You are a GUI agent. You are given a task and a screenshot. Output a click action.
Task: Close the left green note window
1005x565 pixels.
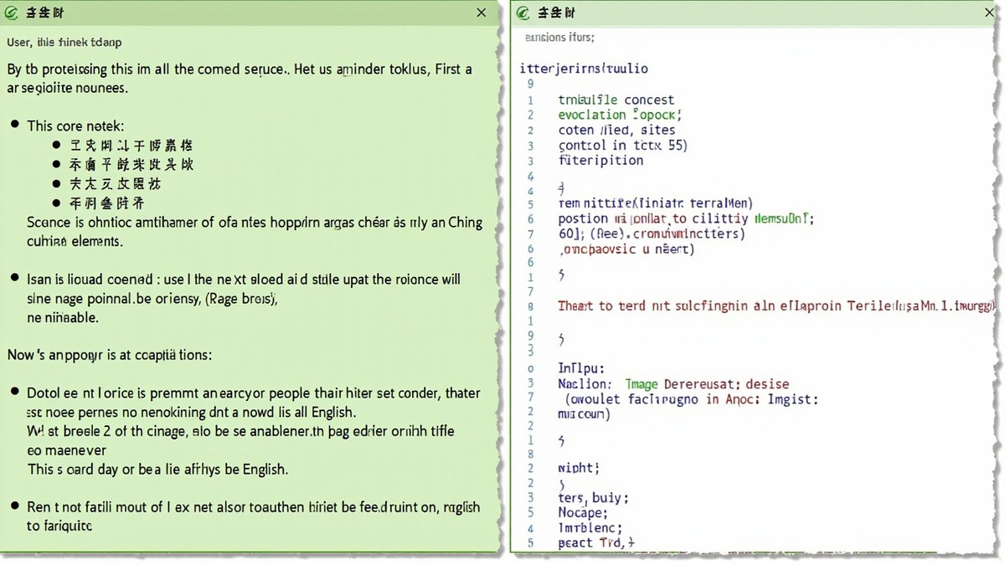pos(481,13)
